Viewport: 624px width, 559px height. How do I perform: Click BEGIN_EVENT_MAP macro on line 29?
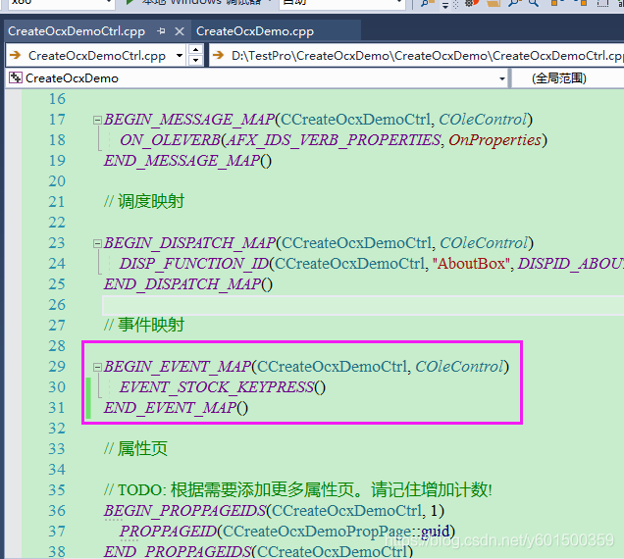point(178,367)
